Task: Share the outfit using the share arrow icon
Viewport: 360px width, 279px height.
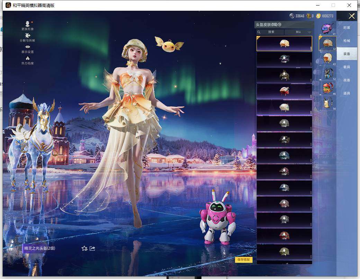Action: (92, 248)
